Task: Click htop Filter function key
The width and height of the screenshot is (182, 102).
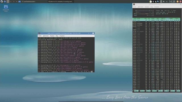Action: [154, 91]
